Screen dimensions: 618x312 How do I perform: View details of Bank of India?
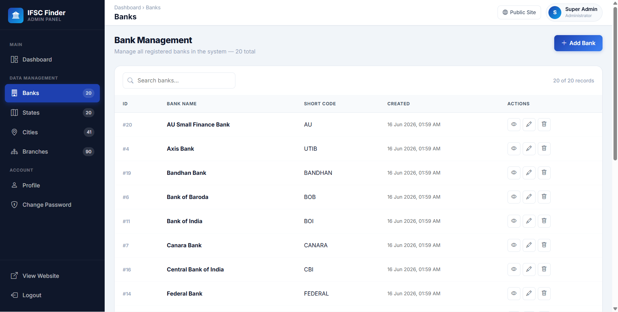tap(514, 221)
